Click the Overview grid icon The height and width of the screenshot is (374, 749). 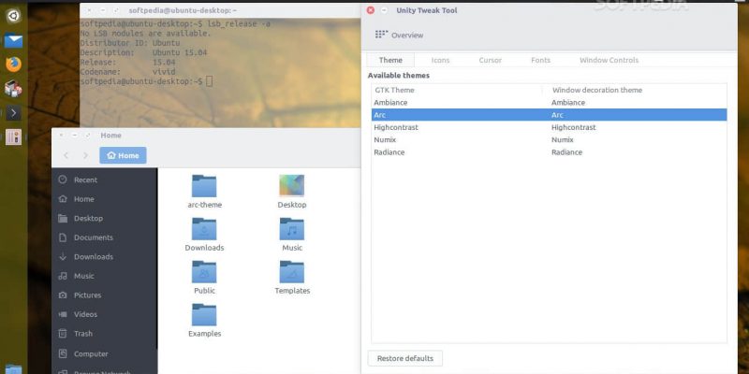tap(381, 35)
